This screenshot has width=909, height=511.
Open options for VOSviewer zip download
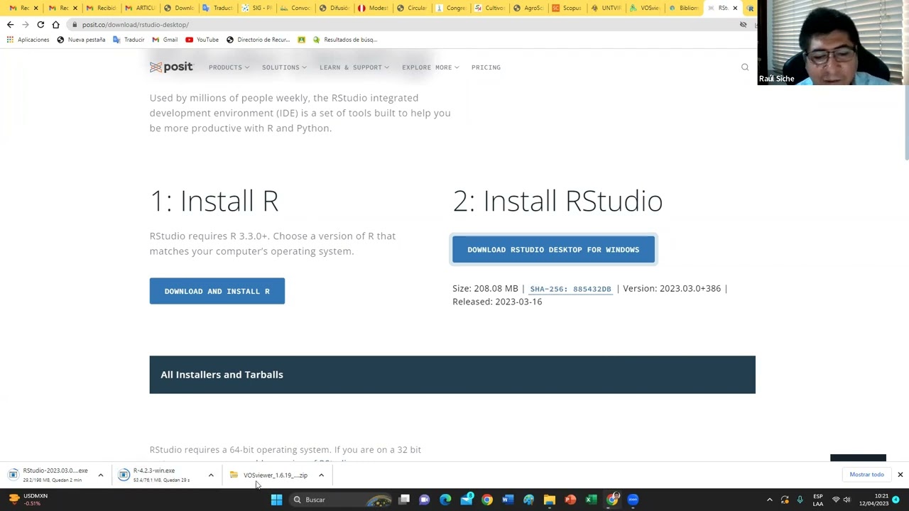coord(321,475)
